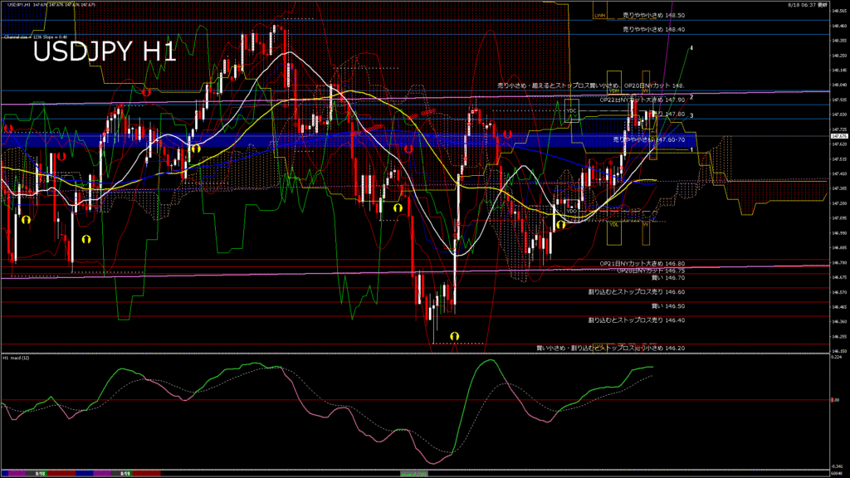Click the large USDJPY H1 title text

[x=104, y=52]
